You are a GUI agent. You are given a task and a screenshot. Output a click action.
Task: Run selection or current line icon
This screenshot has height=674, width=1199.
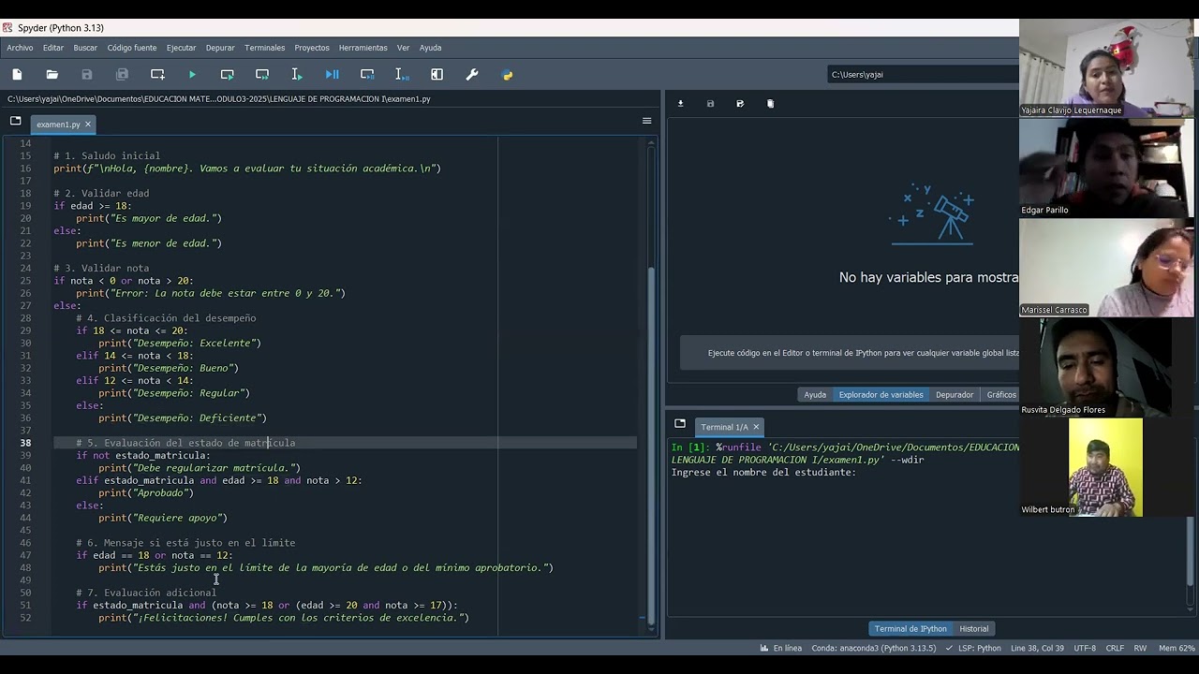click(297, 75)
